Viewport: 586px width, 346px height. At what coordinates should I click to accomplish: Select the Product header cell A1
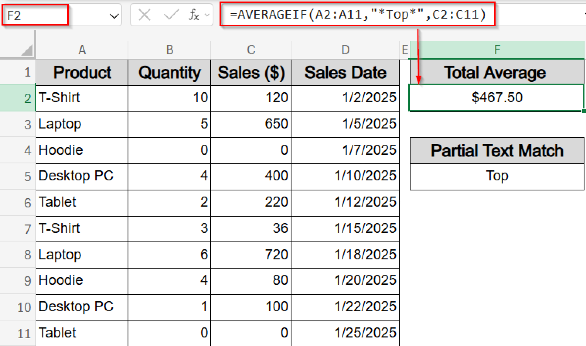point(82,72)
